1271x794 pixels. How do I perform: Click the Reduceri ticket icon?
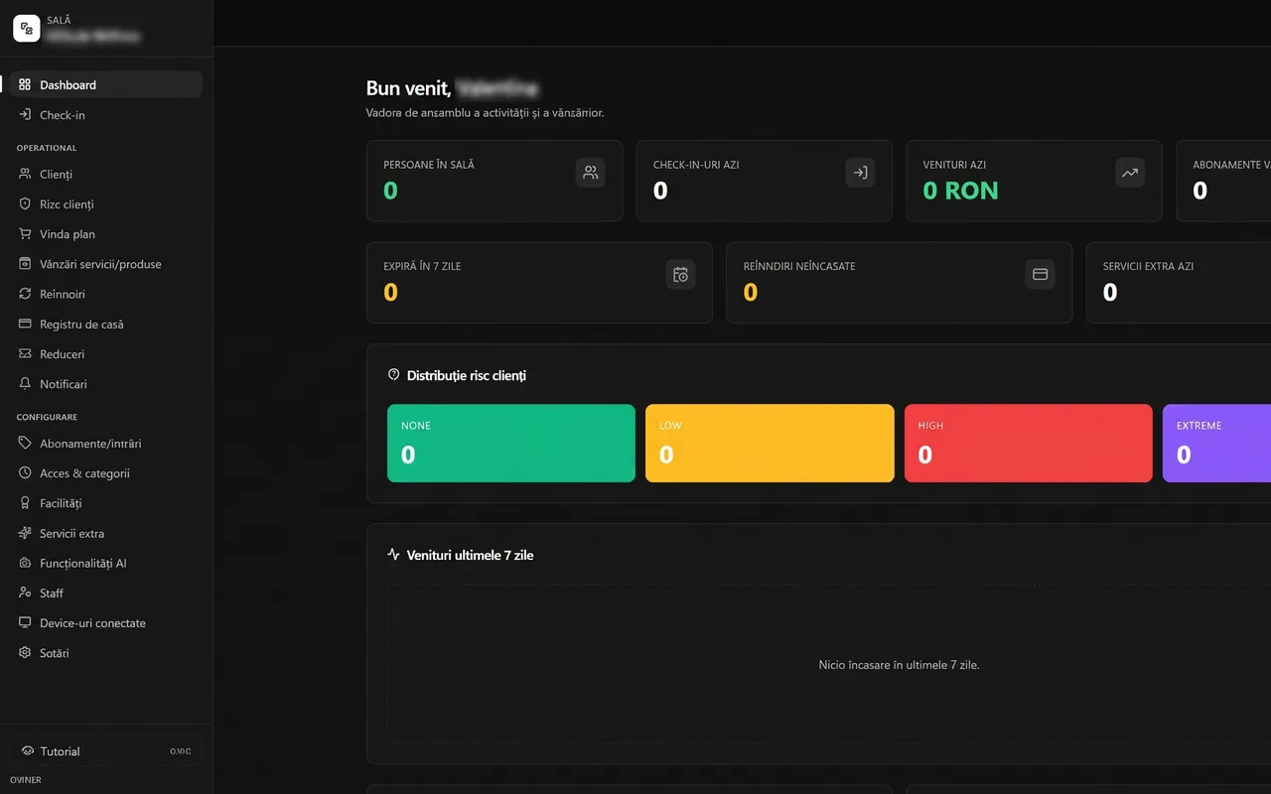click(25, 354)
